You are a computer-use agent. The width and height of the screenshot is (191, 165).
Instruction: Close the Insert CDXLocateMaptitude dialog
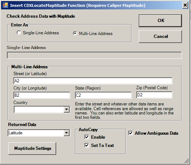(185, 5)
